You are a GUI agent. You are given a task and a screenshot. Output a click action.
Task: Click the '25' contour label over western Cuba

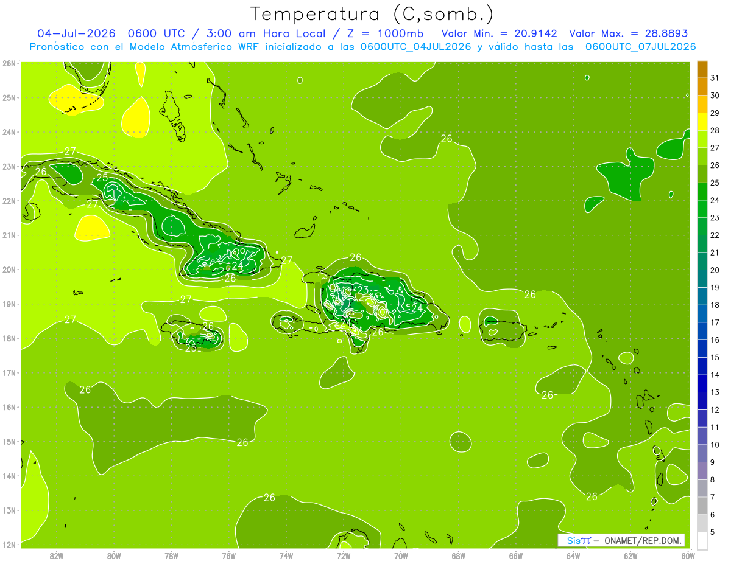click(102, 178)
